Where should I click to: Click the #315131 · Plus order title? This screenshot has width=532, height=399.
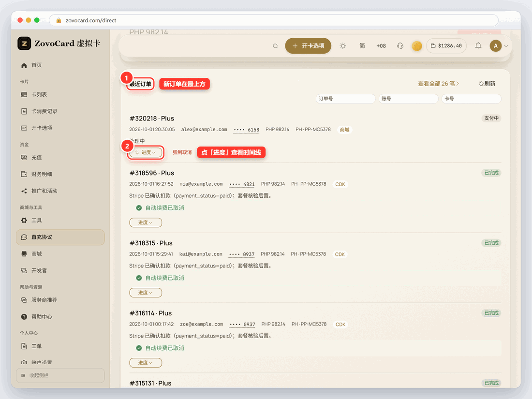150,383
